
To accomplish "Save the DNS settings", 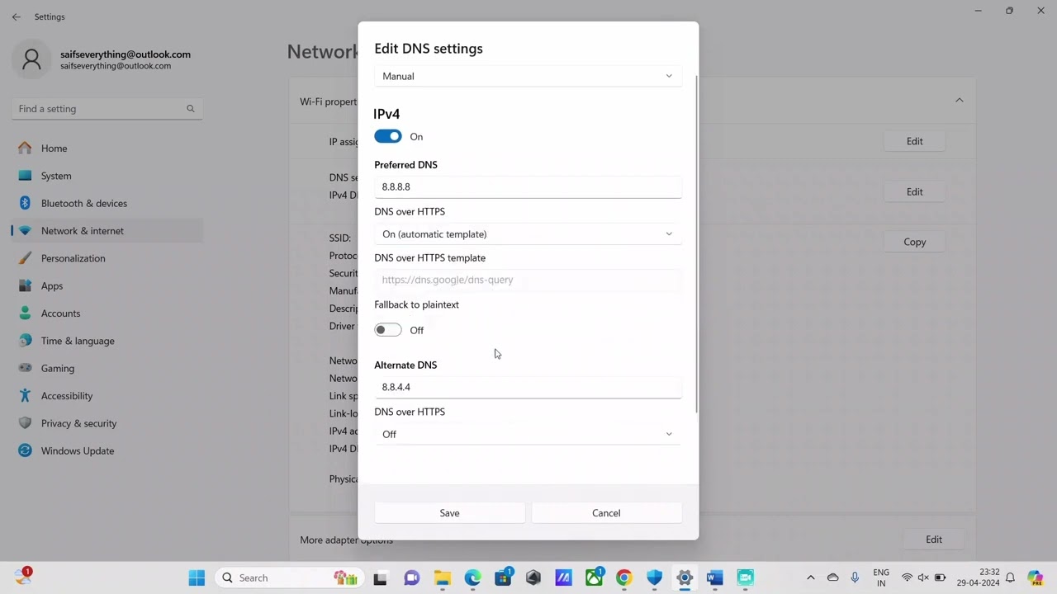I will click(x=449, y=513).
